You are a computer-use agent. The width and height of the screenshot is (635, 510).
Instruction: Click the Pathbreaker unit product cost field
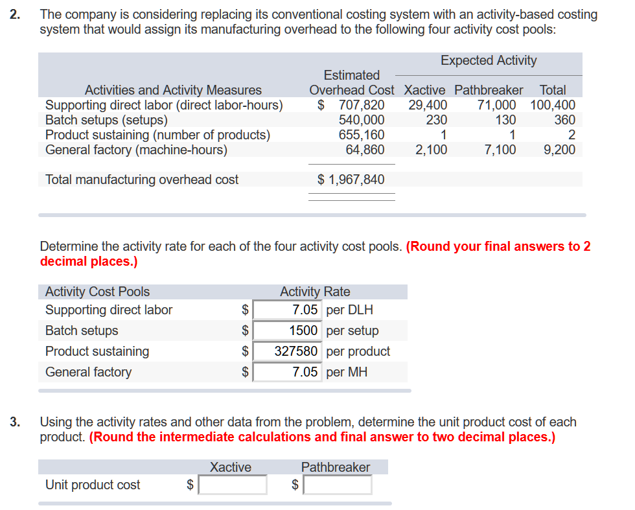[338, 485]
